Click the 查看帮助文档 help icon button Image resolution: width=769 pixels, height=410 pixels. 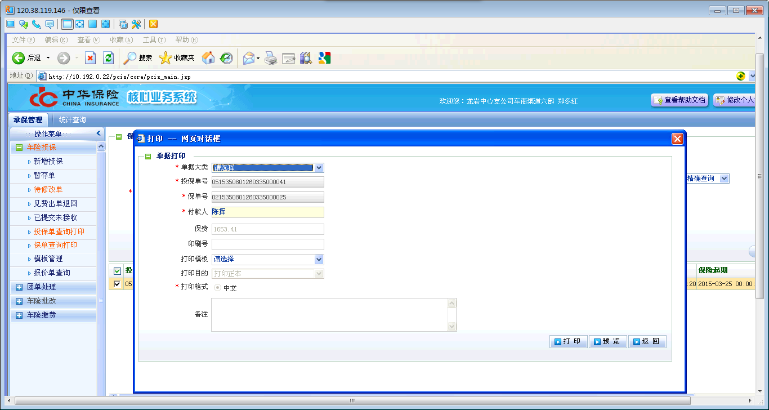[679, 100]
